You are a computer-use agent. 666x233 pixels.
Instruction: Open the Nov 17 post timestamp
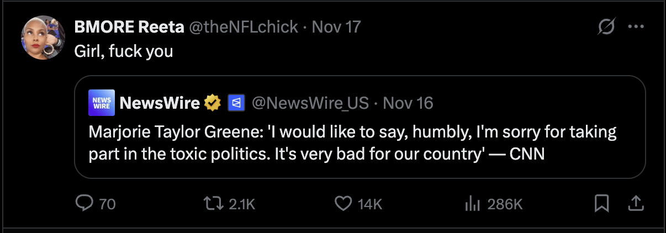tap(336, 27)
